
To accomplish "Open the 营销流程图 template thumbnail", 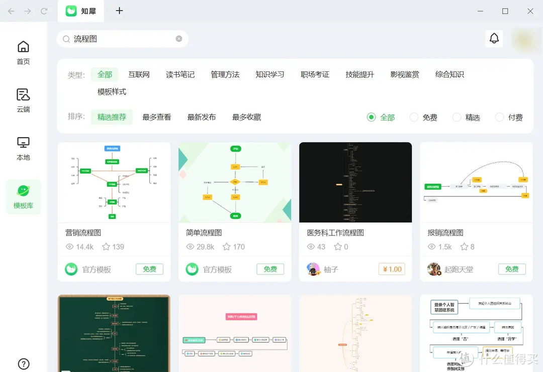I will tap(114, 182).
